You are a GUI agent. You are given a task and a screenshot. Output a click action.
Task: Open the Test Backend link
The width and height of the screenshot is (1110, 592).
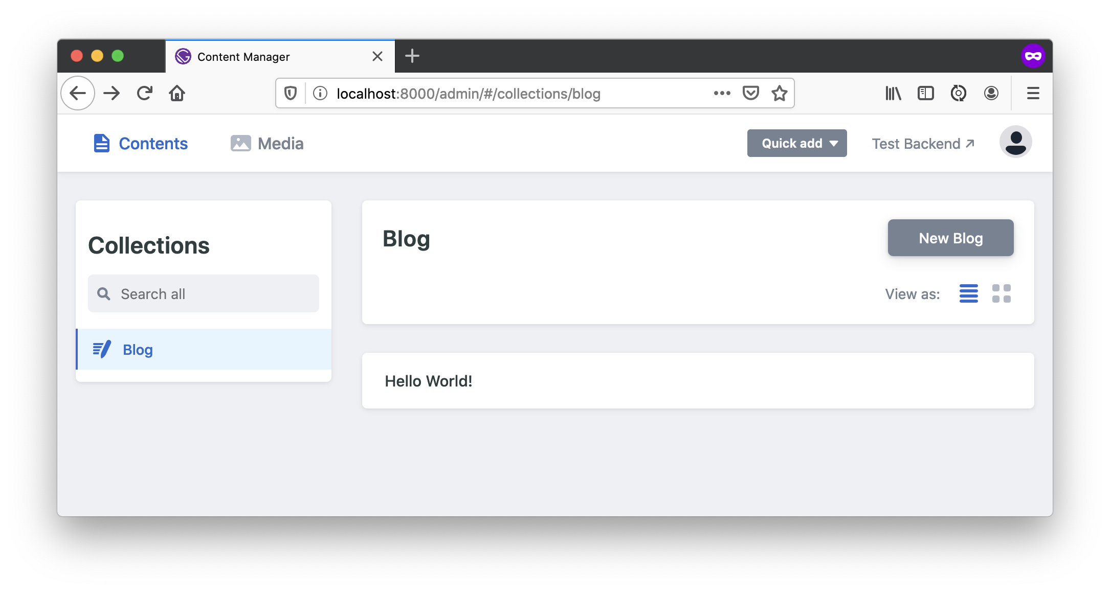[x=923, y=144]
